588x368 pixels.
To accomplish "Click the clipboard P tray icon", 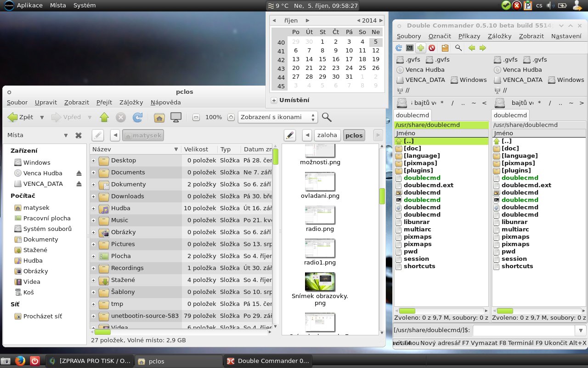I will click(x=528, y=6).
